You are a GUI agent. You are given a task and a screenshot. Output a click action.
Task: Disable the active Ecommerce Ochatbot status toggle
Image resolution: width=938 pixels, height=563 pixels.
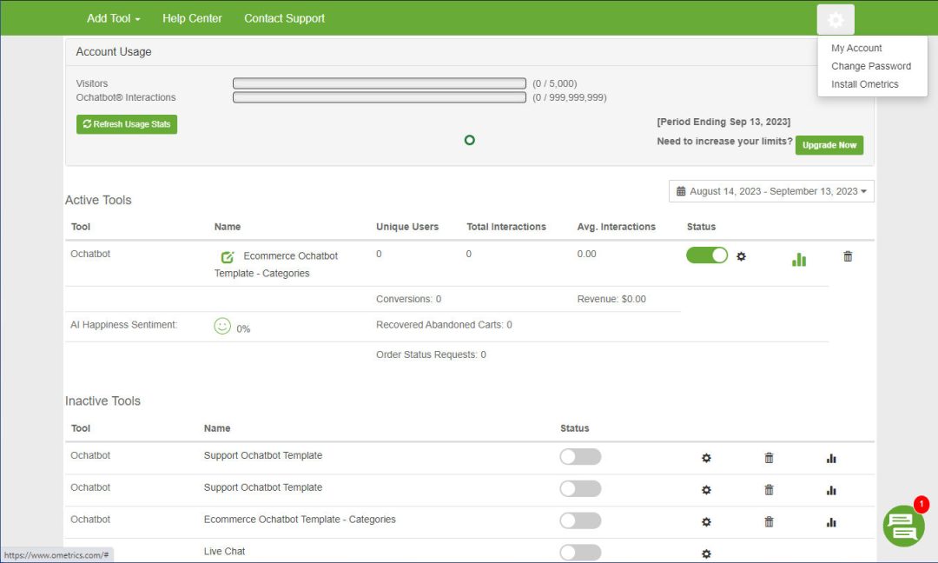tap(707, 255)
